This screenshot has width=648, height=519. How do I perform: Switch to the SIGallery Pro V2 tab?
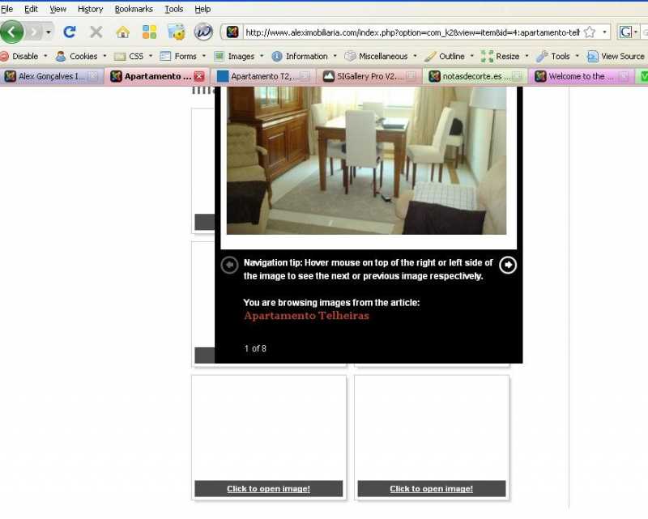[370, 76]
